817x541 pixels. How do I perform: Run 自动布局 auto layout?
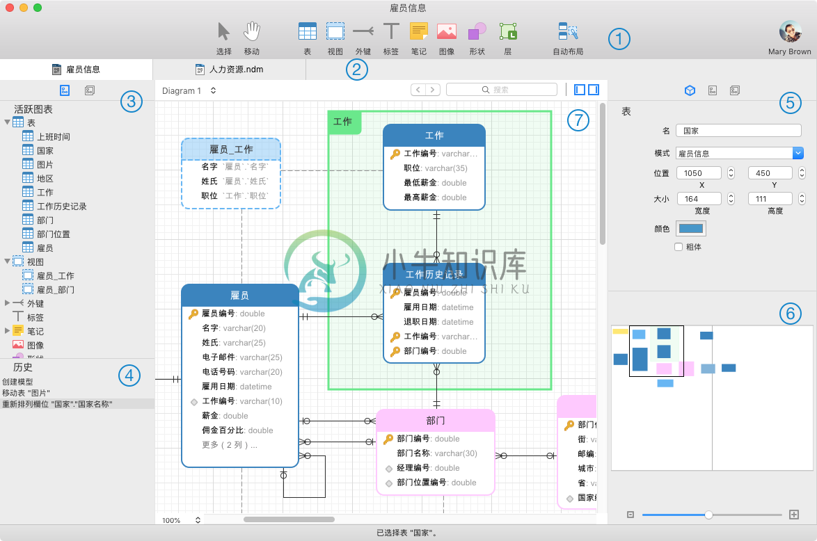point(568,32)
